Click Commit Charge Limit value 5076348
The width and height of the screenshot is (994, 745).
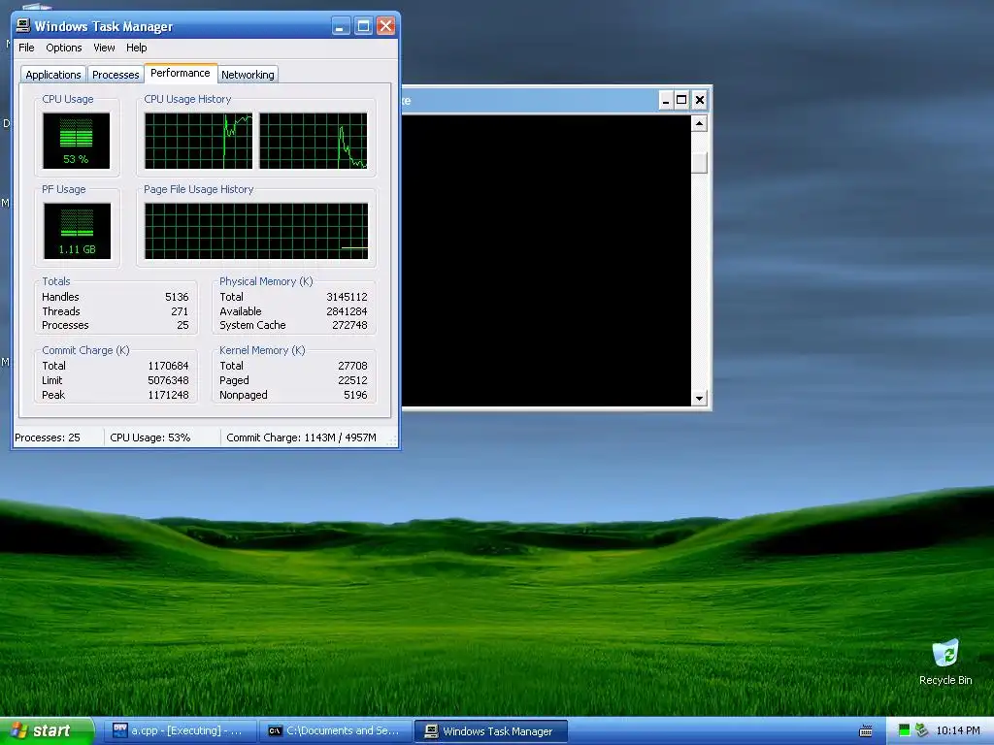168,380
